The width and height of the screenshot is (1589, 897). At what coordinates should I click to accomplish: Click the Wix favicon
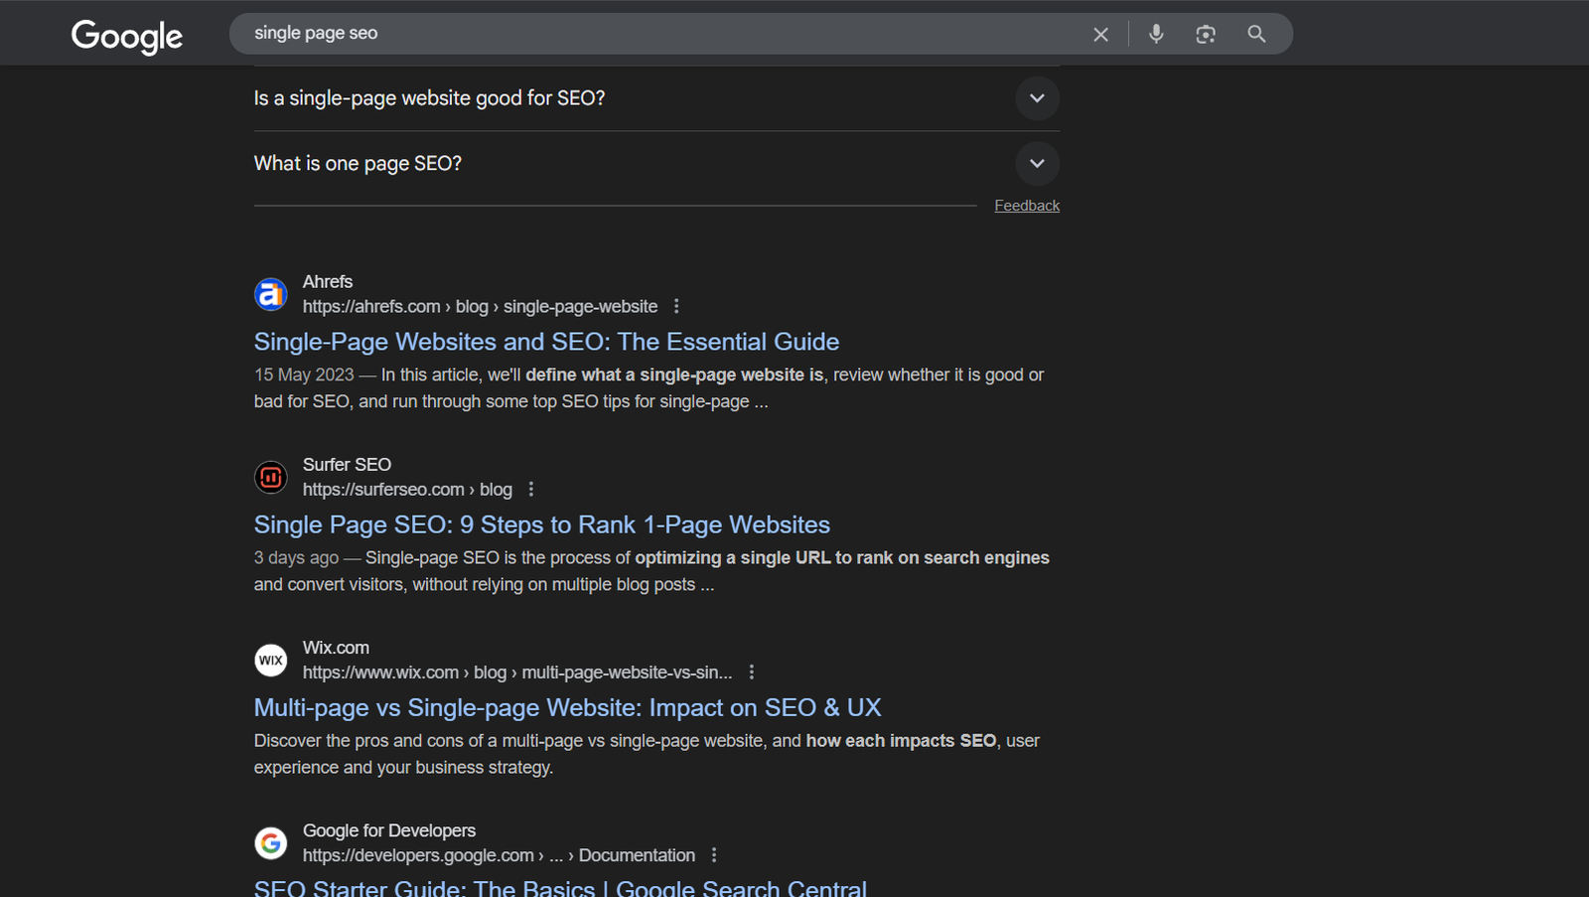[271, 660]
